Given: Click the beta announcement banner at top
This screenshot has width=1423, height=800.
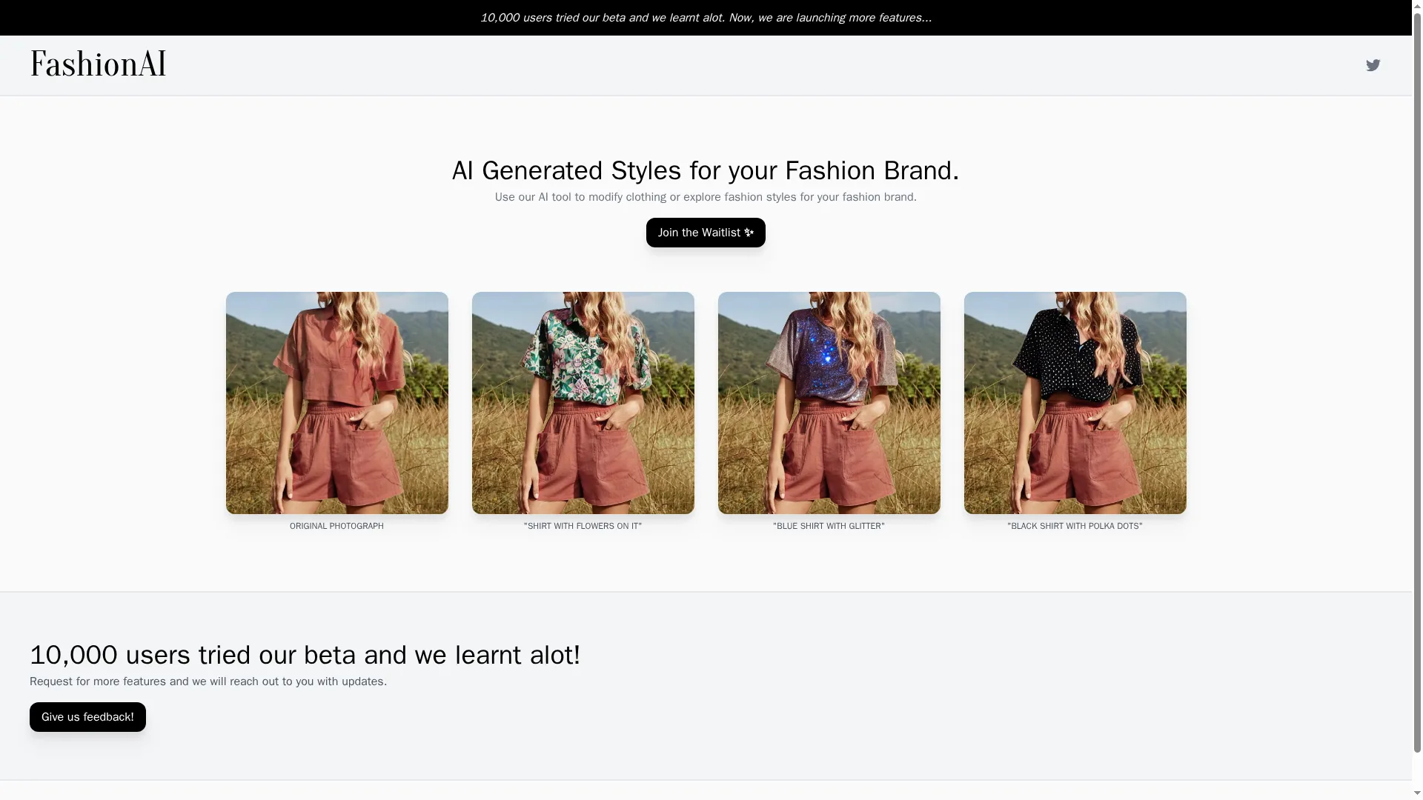Looking at the screenshot, I should click(706, 17).
